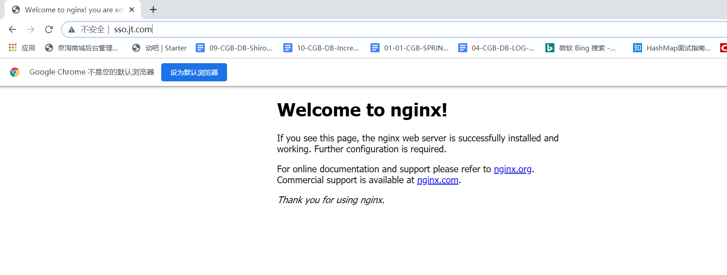Select the Welcome to nginx tab
The height and width of the screenshot is (275, 727).
pos(73,10)
